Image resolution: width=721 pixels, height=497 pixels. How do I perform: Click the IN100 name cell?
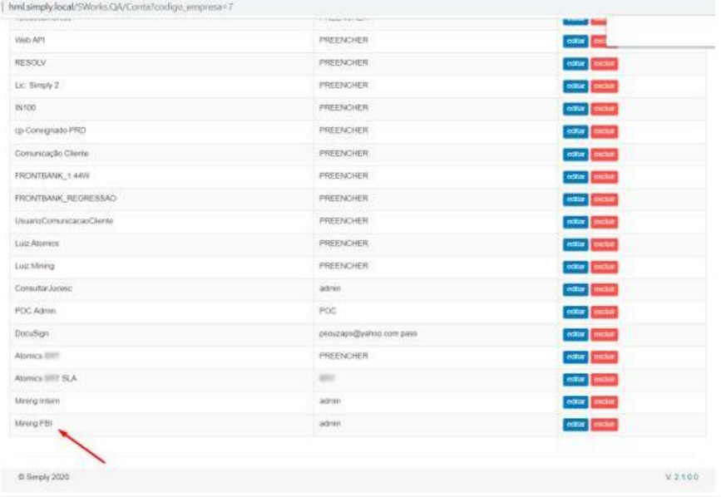[25, 107]
